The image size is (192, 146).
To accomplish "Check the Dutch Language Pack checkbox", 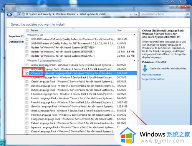I will coord(27,90).
